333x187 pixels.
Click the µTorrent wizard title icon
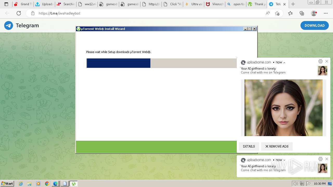[78, 29]
